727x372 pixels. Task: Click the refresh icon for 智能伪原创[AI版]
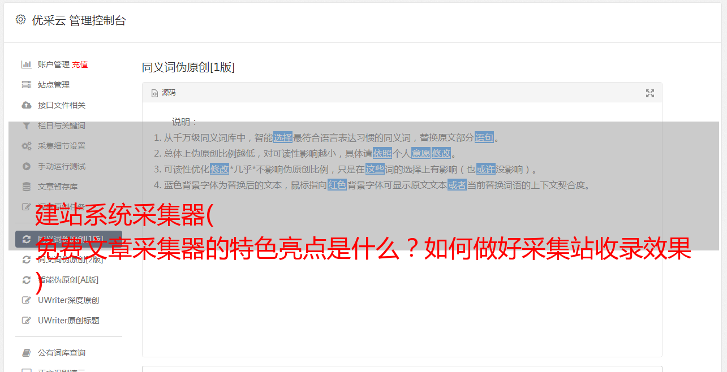26,280
